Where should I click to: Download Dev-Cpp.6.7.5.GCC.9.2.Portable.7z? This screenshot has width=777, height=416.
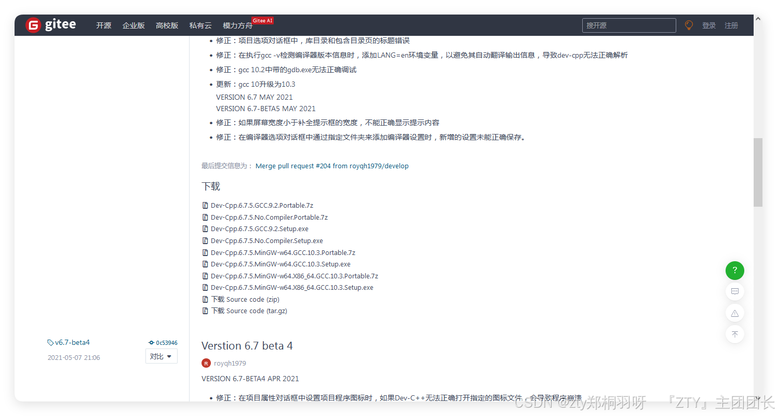point(262,206)
